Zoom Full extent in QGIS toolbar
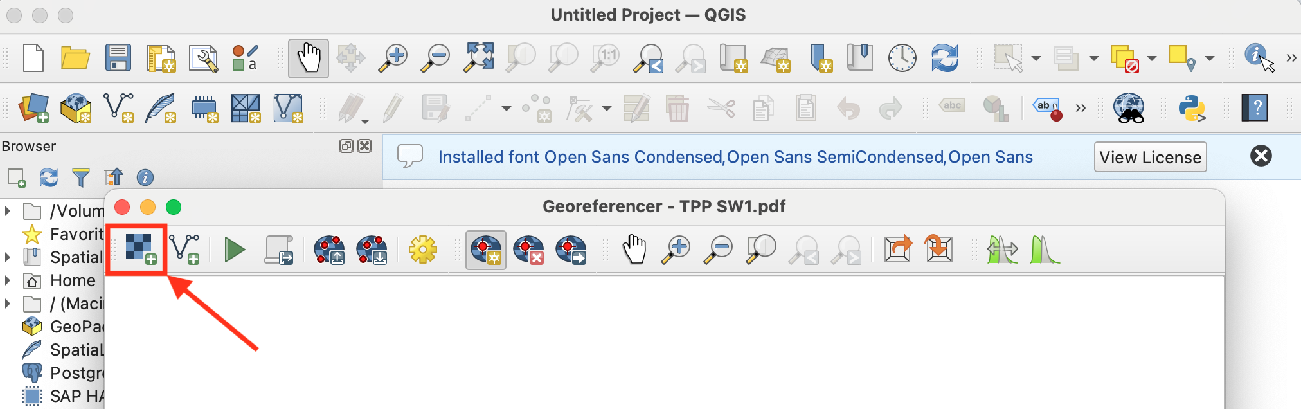The image size is (1301, 409). [480, 58]
